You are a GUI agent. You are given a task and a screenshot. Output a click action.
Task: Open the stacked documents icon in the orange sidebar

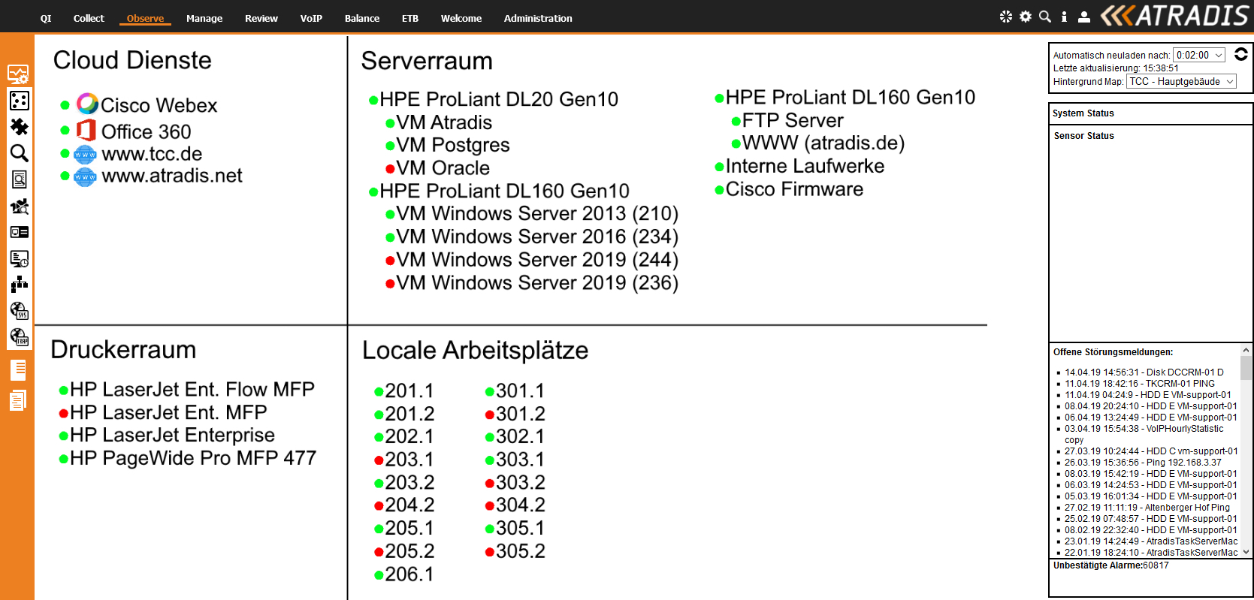pos(18,401)
